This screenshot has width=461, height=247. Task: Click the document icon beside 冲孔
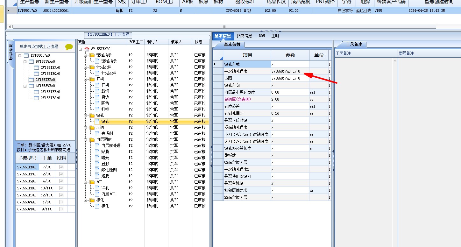97,188
